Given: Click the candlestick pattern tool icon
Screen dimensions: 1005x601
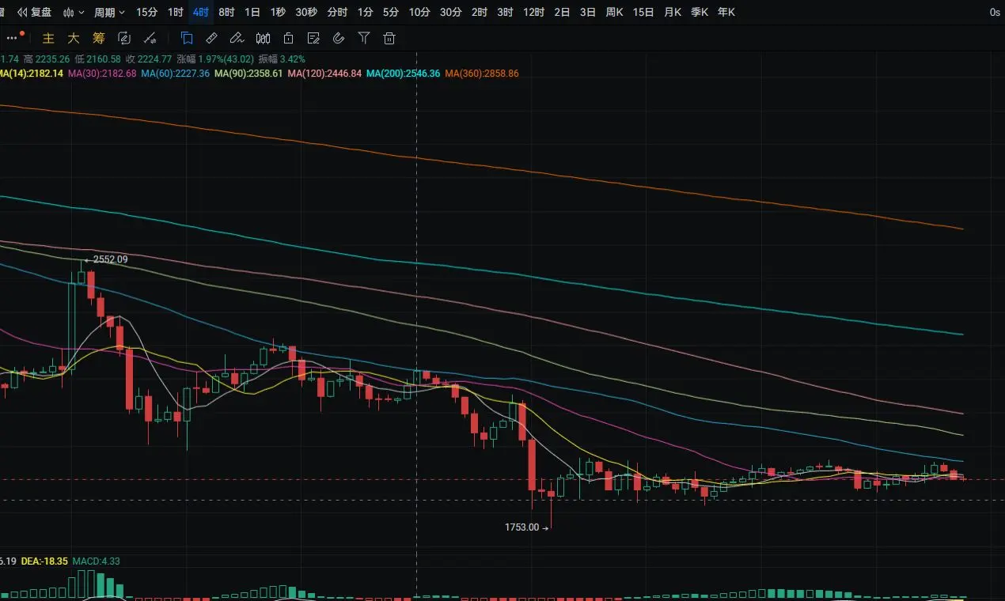Looking at the screenshot, I should 264,38.
